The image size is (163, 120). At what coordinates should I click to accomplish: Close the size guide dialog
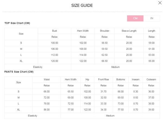pos(160,3)
